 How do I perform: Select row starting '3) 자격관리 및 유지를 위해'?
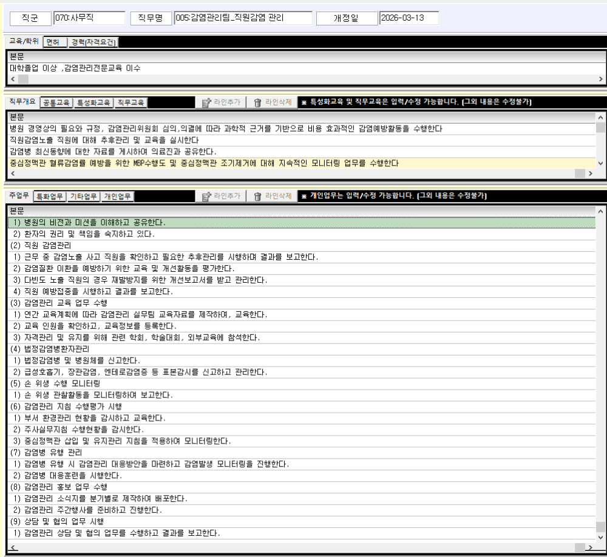pyautogui.click(x=302, y=338)
